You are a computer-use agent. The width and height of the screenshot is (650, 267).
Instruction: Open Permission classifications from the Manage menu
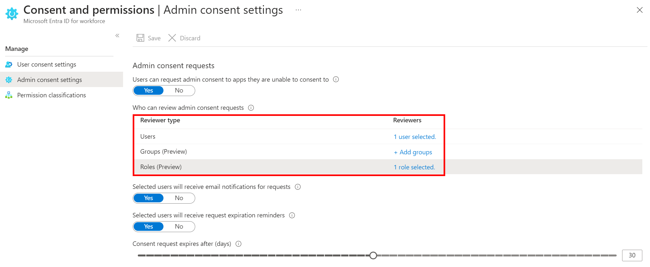[52, 95]
